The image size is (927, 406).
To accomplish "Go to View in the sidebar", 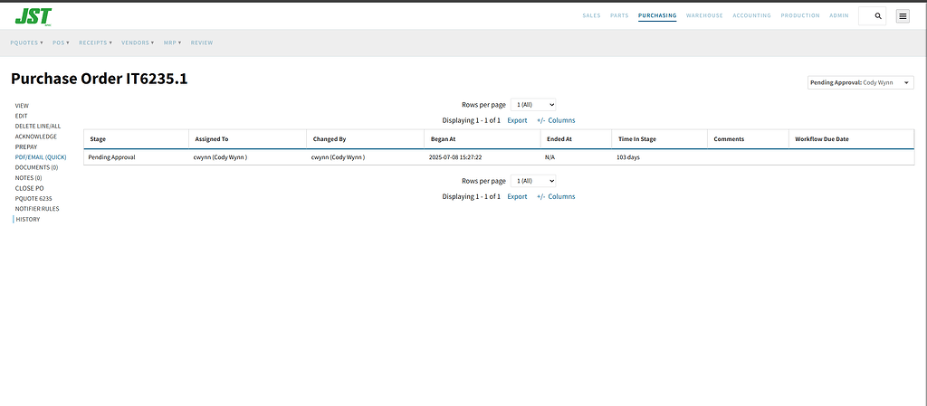I will [x=22, y=106].
